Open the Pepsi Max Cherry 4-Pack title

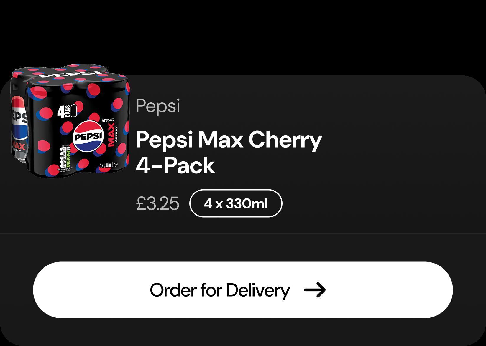pos(229,153)
